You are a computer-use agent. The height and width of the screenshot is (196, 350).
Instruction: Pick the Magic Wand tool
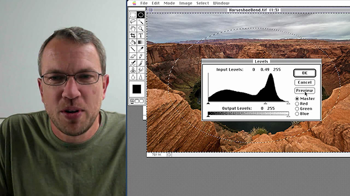(141, 22)
